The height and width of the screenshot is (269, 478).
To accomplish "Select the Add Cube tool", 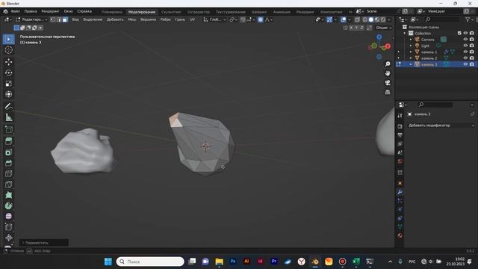I will click(8, 129).
